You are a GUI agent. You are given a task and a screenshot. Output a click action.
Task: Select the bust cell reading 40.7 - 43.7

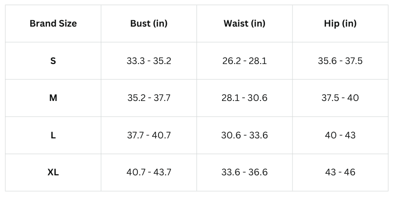tap(149, 172)
